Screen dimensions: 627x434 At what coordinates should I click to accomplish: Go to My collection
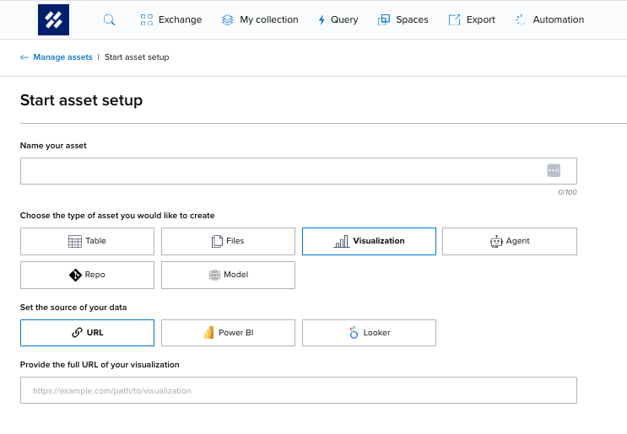260,19
